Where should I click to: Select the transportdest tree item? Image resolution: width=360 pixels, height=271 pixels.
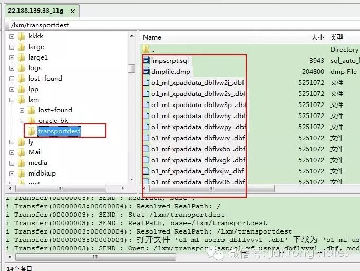[x=59, y=131]
